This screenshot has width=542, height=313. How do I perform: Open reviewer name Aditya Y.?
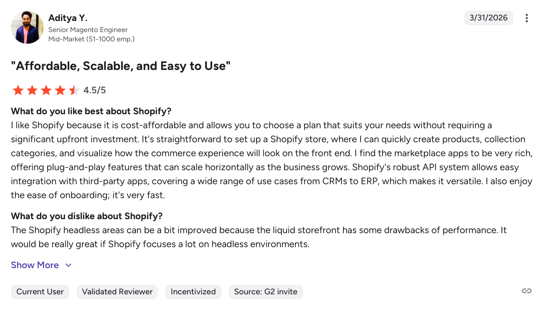coord(68,18)
